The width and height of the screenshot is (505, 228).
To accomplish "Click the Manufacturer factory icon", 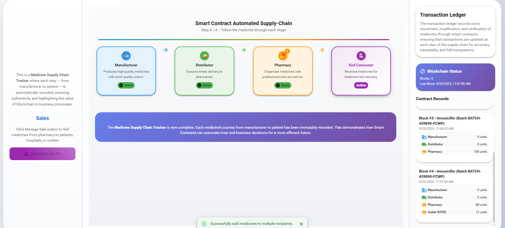I will (x=126, y=56).
